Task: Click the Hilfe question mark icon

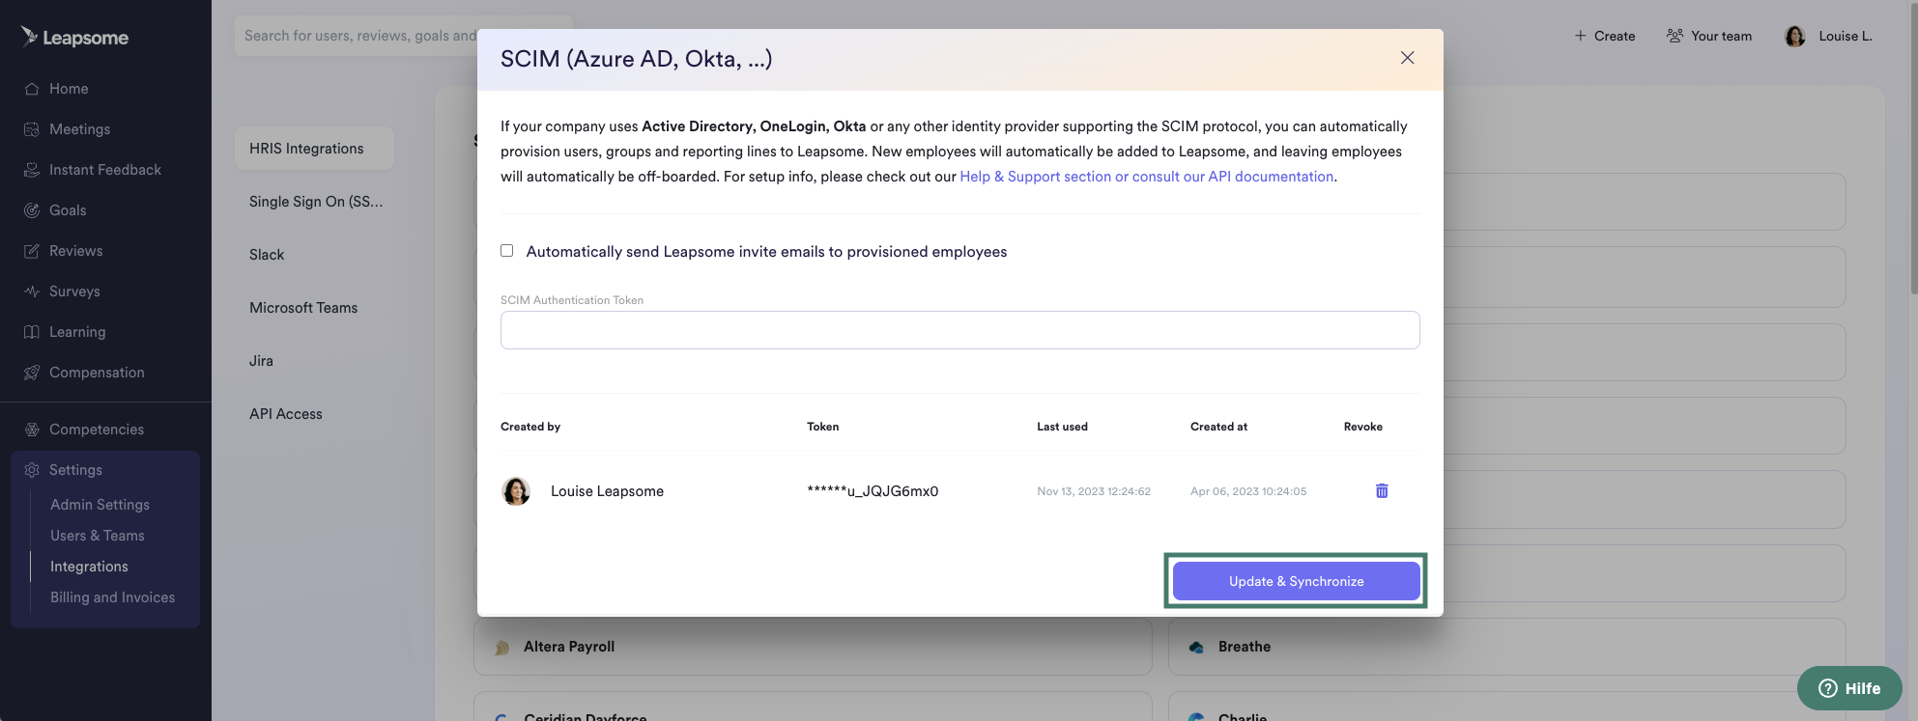Action: click(x=1828, y=688)
